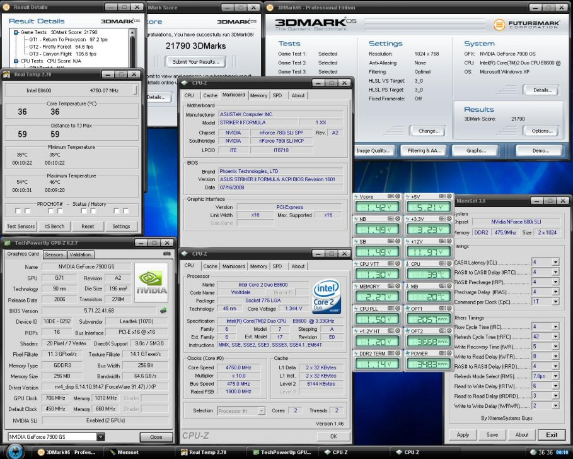The height and width of the screenshot is (459, 573).
Task: Open Refresh Mode Select (tRMS) dropdown
Action: (x=555, y=376)
